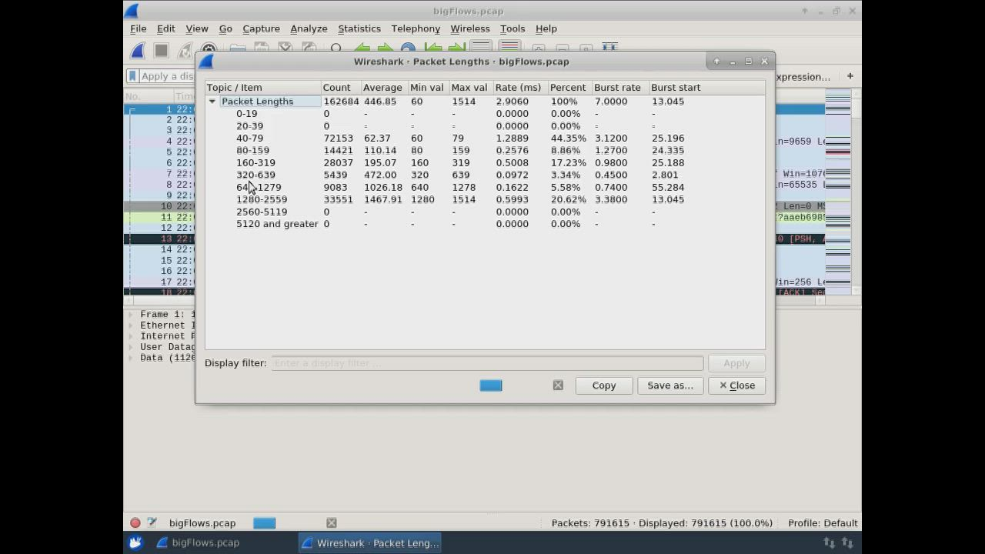985x554 pixels.
Task: Open the filter bookmark icon in main window
Action: coord(132,76)
